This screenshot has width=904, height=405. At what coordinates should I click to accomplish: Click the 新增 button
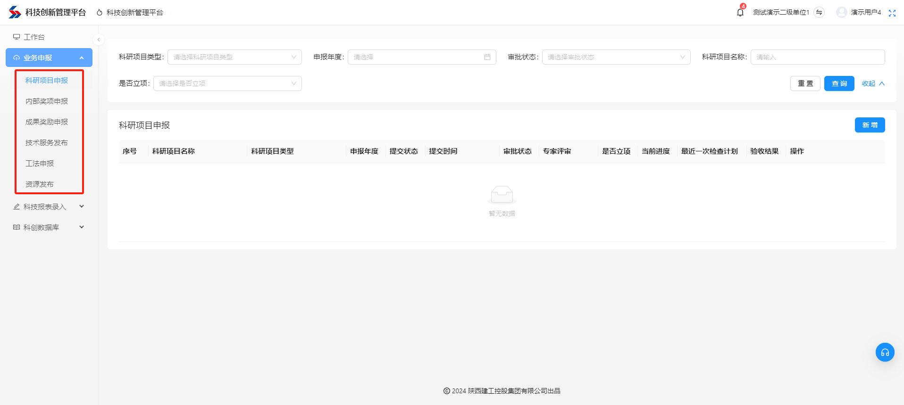coord(870,125)
